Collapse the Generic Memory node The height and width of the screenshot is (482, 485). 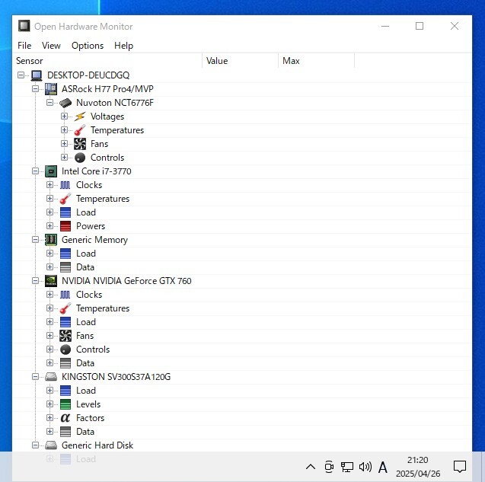(35, 239)
